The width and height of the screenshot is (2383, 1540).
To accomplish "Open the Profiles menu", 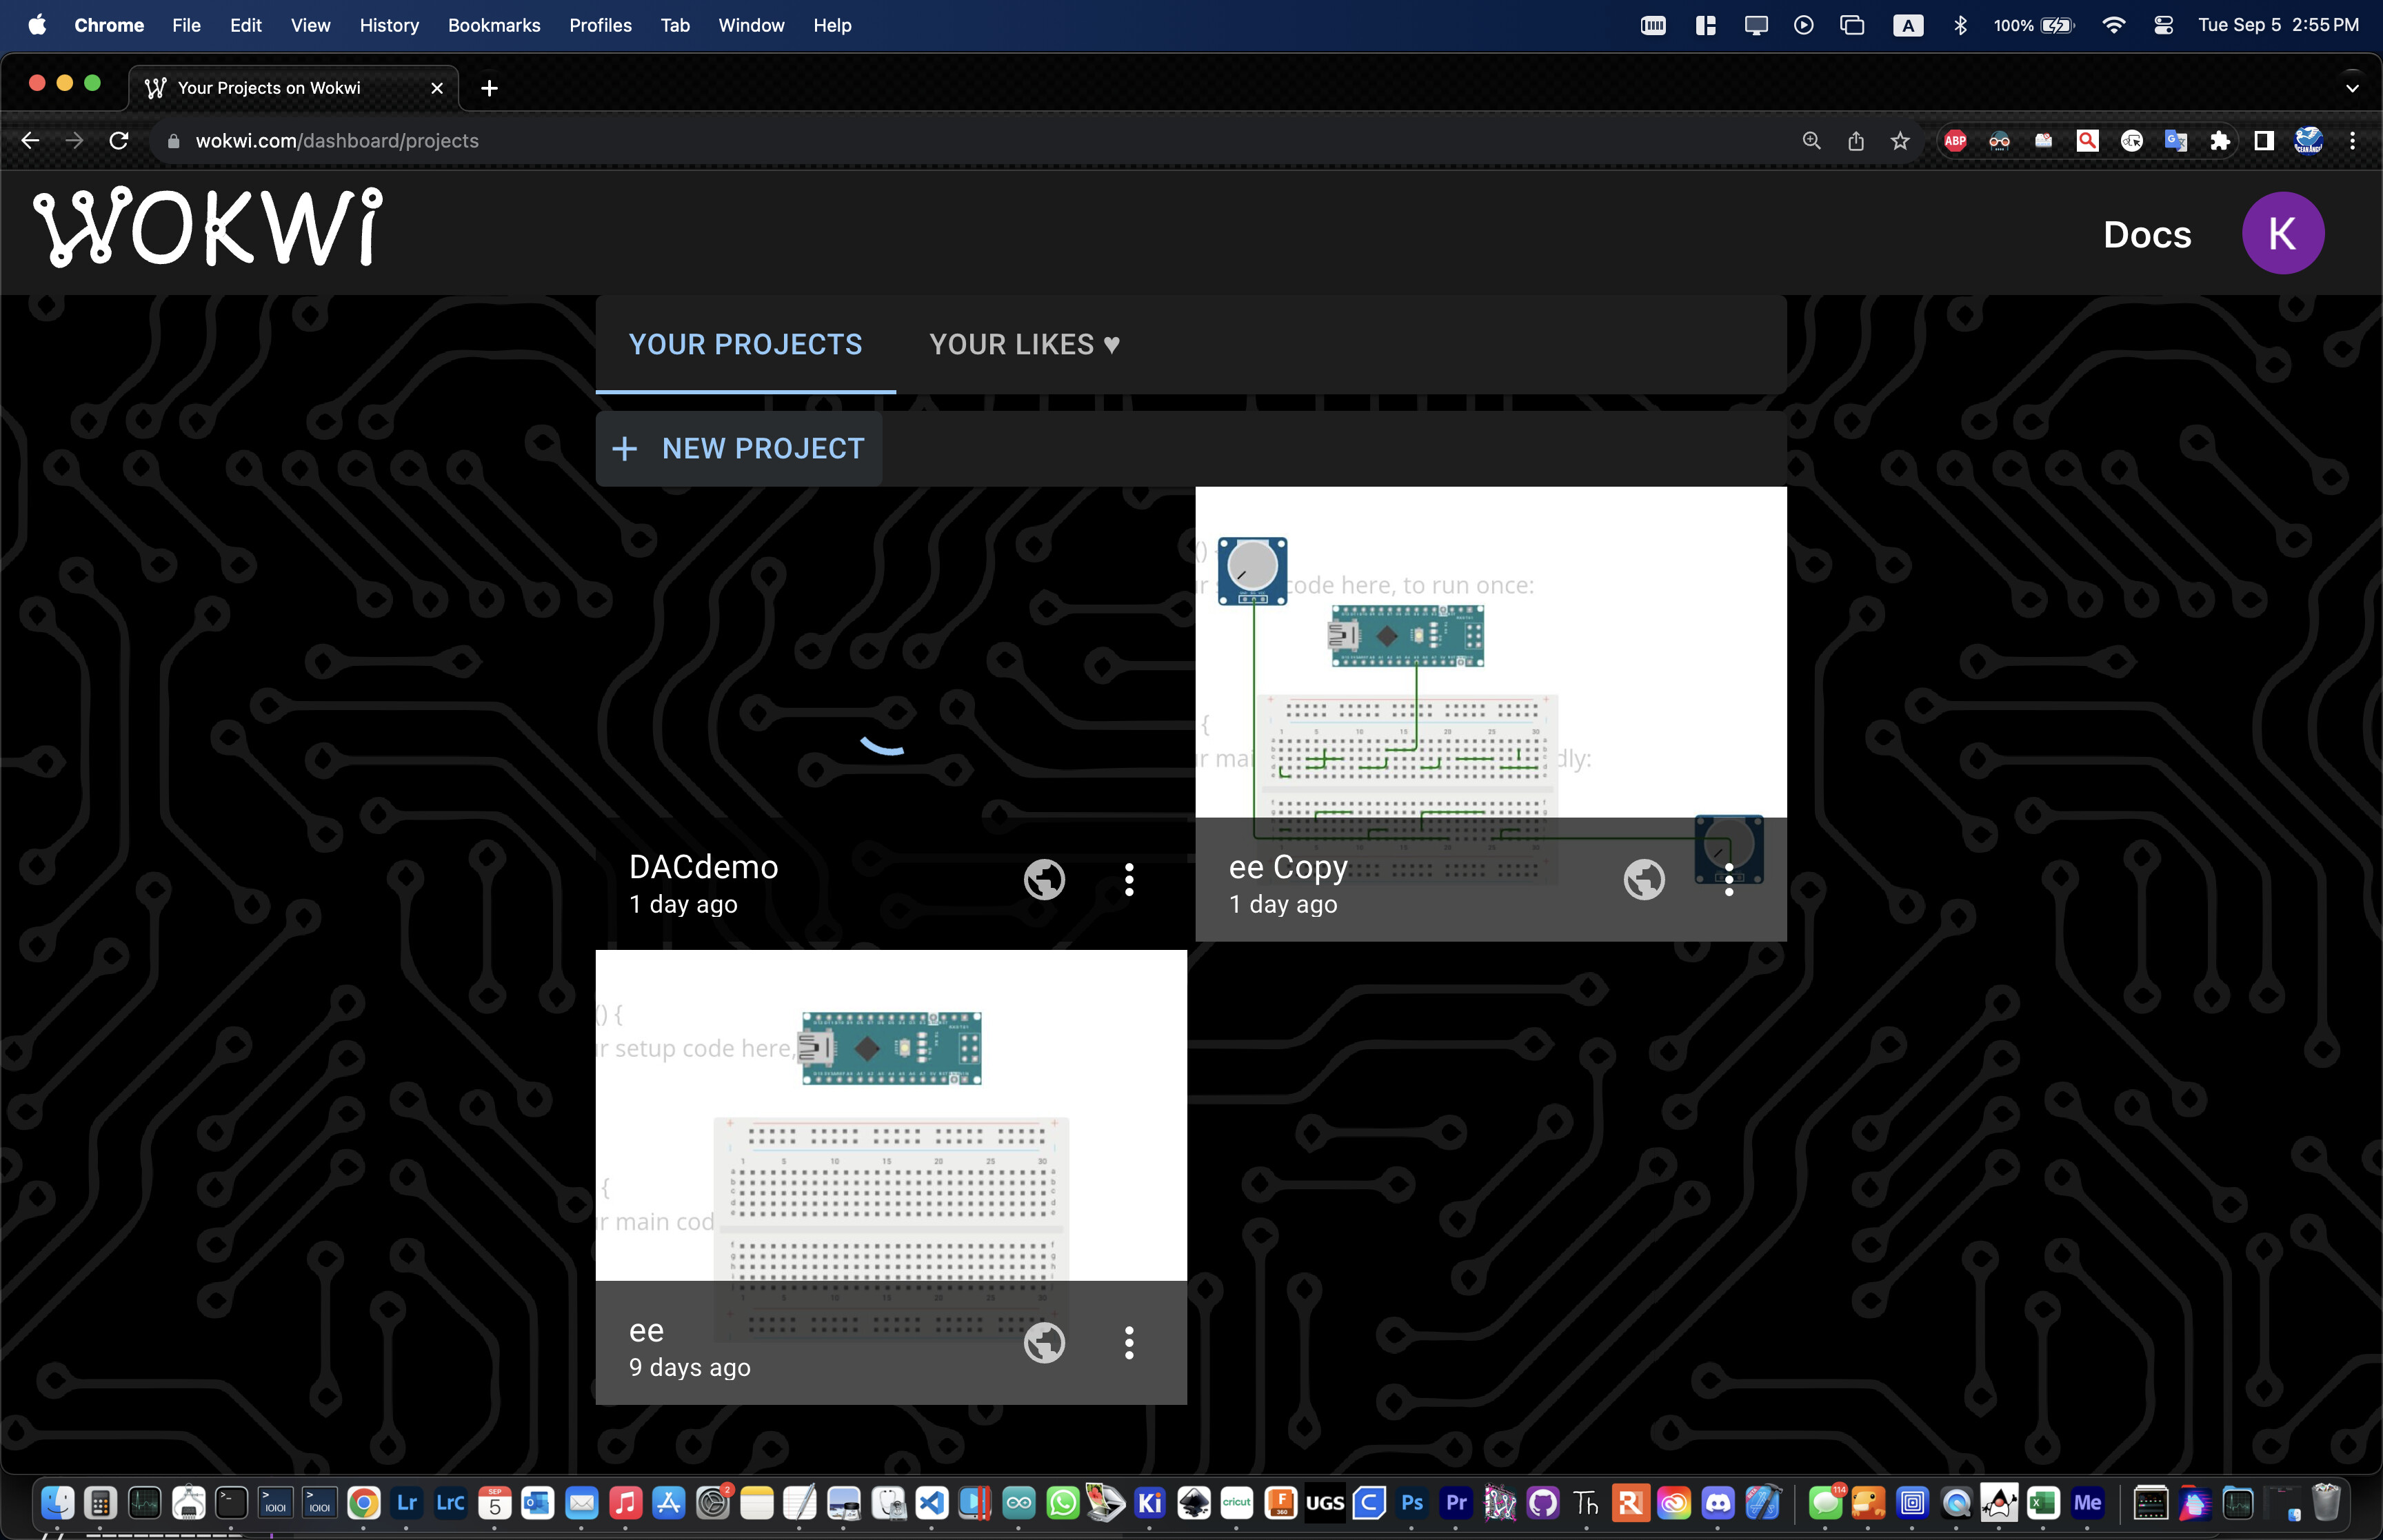I will point(600,25).
